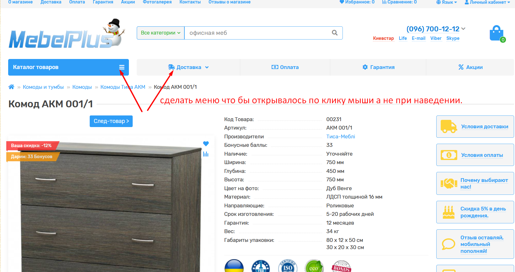Click the Ukrainian flag badge
This screenshot has height=272, width=515.
(234, 266)
